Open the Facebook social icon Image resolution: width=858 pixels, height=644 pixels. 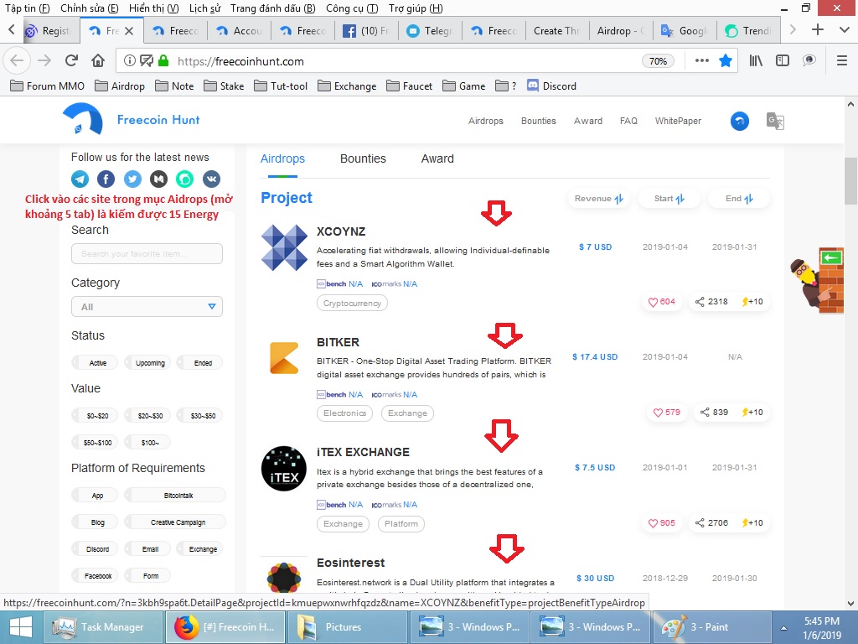tap(106, 179)
